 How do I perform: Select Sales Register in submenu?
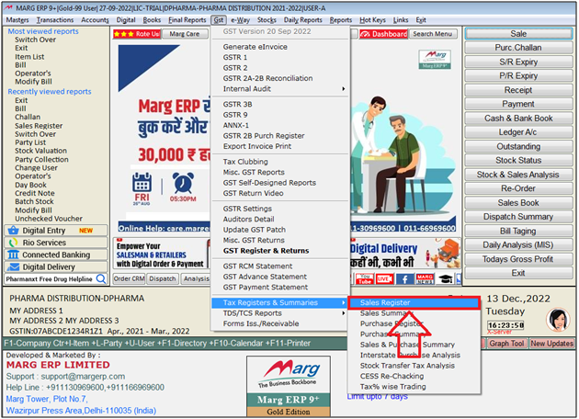pos(414,302)
